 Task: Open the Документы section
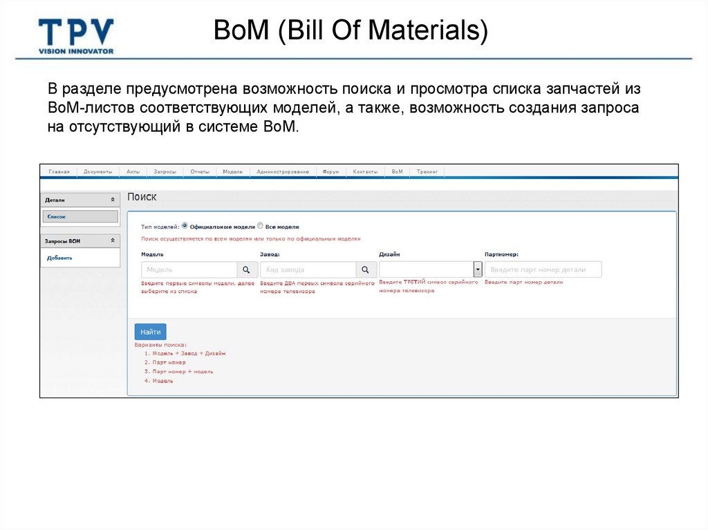click(x=97, y=170)
